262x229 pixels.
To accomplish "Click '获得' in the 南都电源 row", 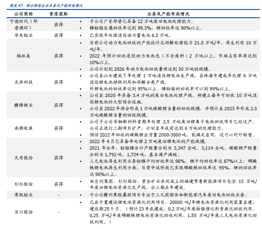I will coord(59,128).
